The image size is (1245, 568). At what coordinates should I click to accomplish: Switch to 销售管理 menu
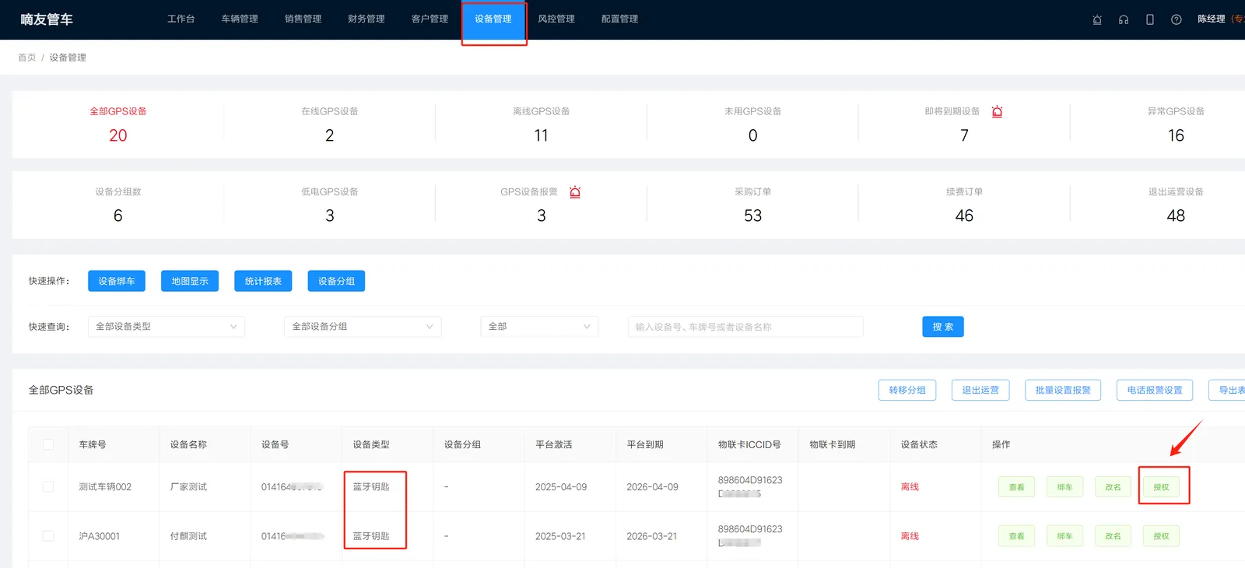pos(303,19)
